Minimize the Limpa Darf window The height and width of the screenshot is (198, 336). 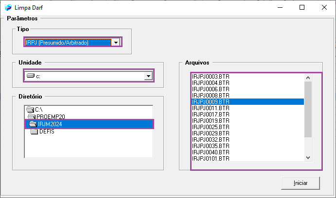tap(280, 7)
